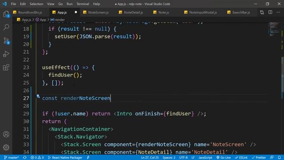The image size is (284, 160).
Task: Click line number 27 in gutter
Action: (x=26, y=98)
